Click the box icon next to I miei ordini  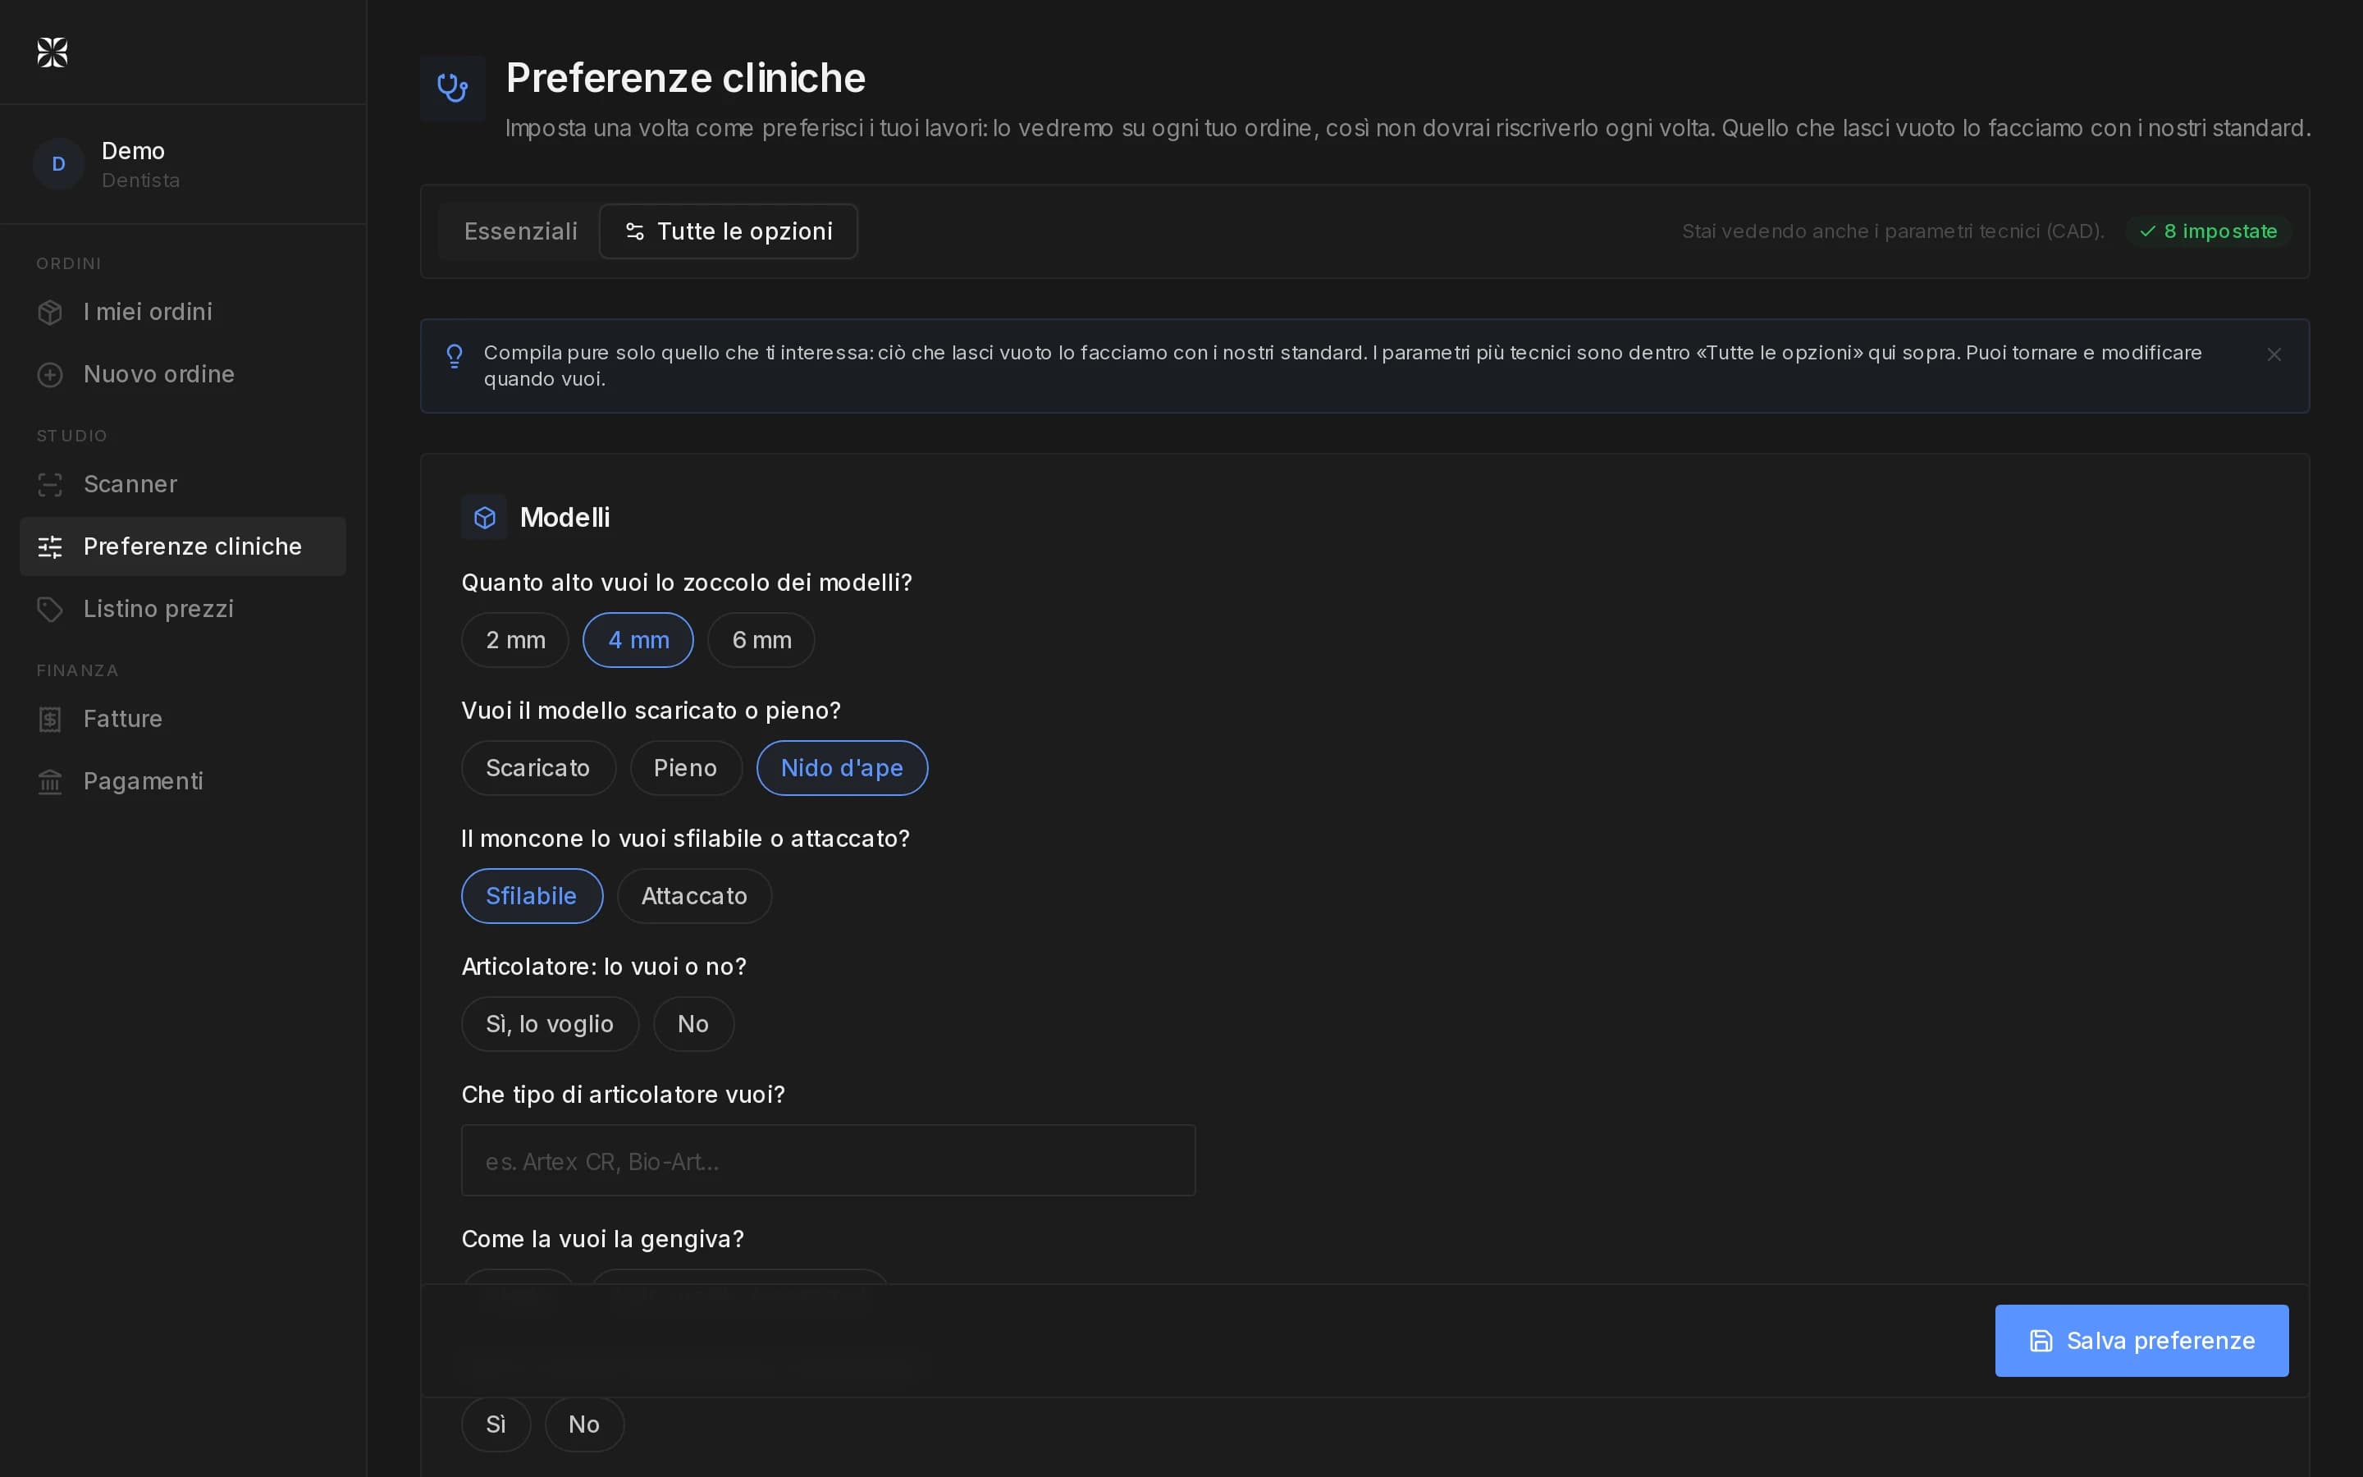pyautogui.click(x=50, y=313)
